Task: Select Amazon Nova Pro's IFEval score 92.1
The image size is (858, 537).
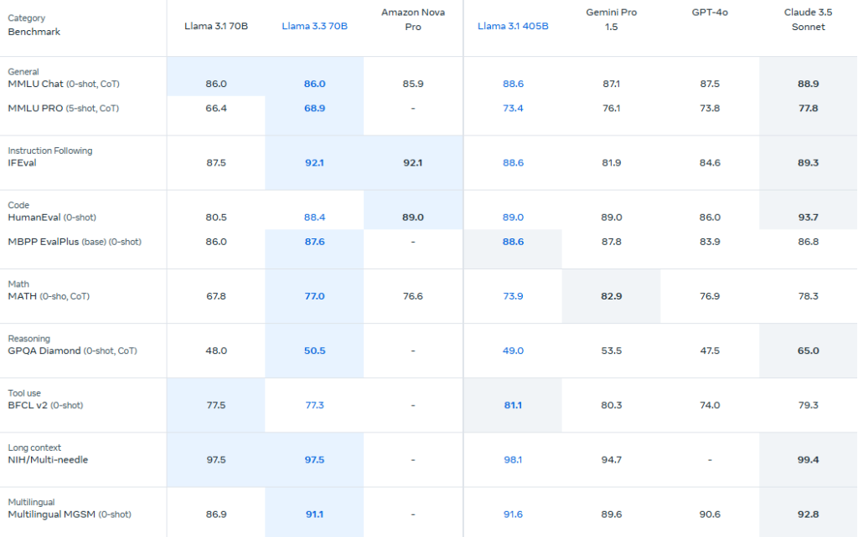Action: click(x=413, y=163)
